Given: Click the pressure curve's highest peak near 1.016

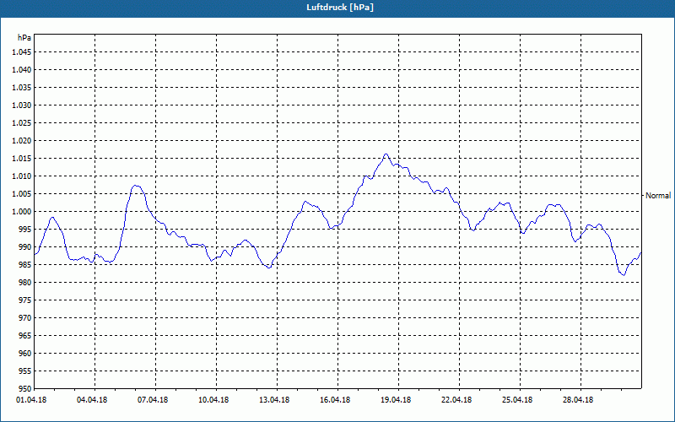Looking at the screenshot, I should [x=386, y=154].
